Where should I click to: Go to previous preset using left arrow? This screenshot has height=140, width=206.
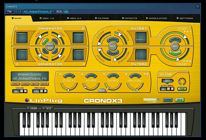tap(16, 12)
